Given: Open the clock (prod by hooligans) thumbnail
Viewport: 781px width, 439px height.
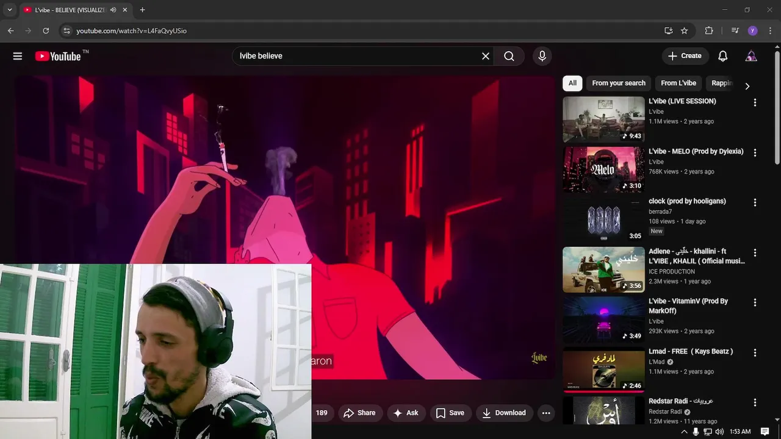Looking at the screenshot, I should 603,220.
